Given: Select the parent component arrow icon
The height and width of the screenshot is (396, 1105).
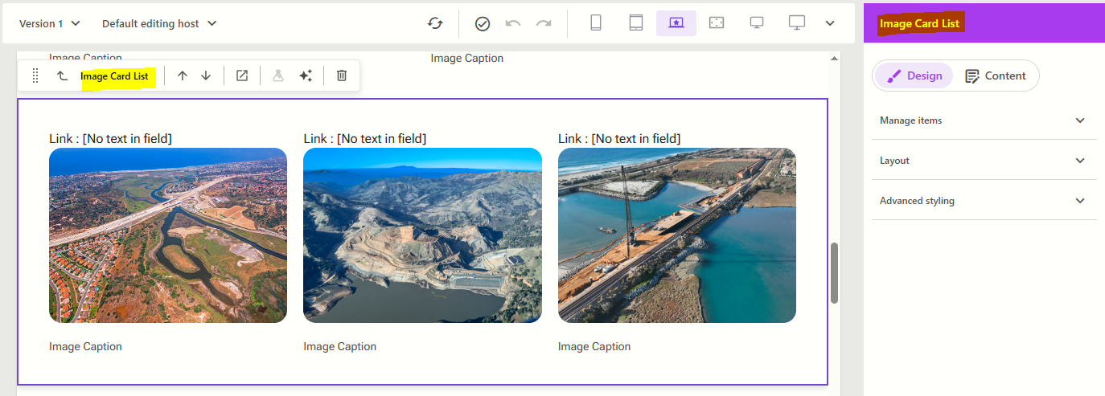Looking at the screenshot, I should (62, 76).
